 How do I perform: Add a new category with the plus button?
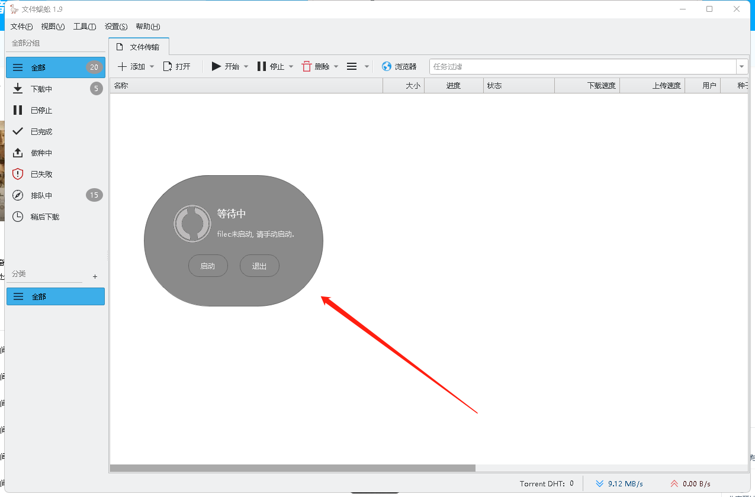(95, 277)
